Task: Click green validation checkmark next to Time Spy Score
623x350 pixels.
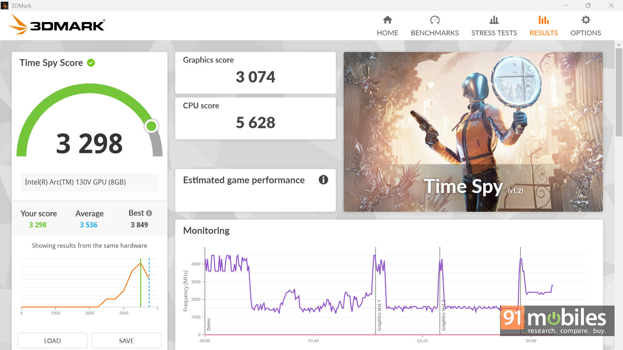Action: (91, 63)
